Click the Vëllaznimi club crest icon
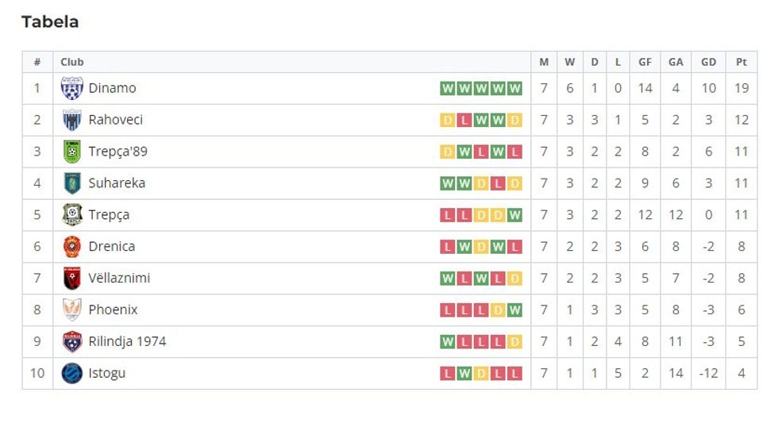 (x=72, y=279)
